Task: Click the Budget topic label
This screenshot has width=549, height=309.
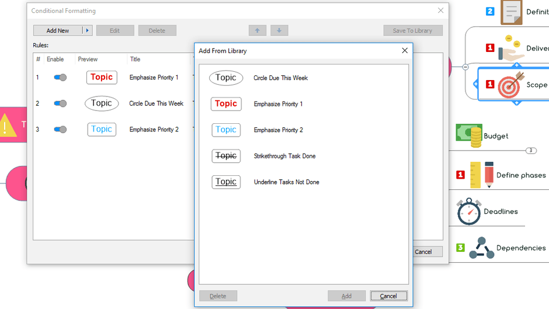Action: [496, 136]
